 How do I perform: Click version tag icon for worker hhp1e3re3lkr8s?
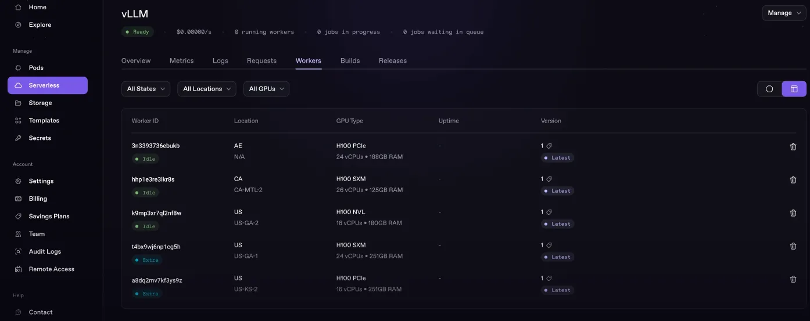pyautogui.click(x=549, y=179)
